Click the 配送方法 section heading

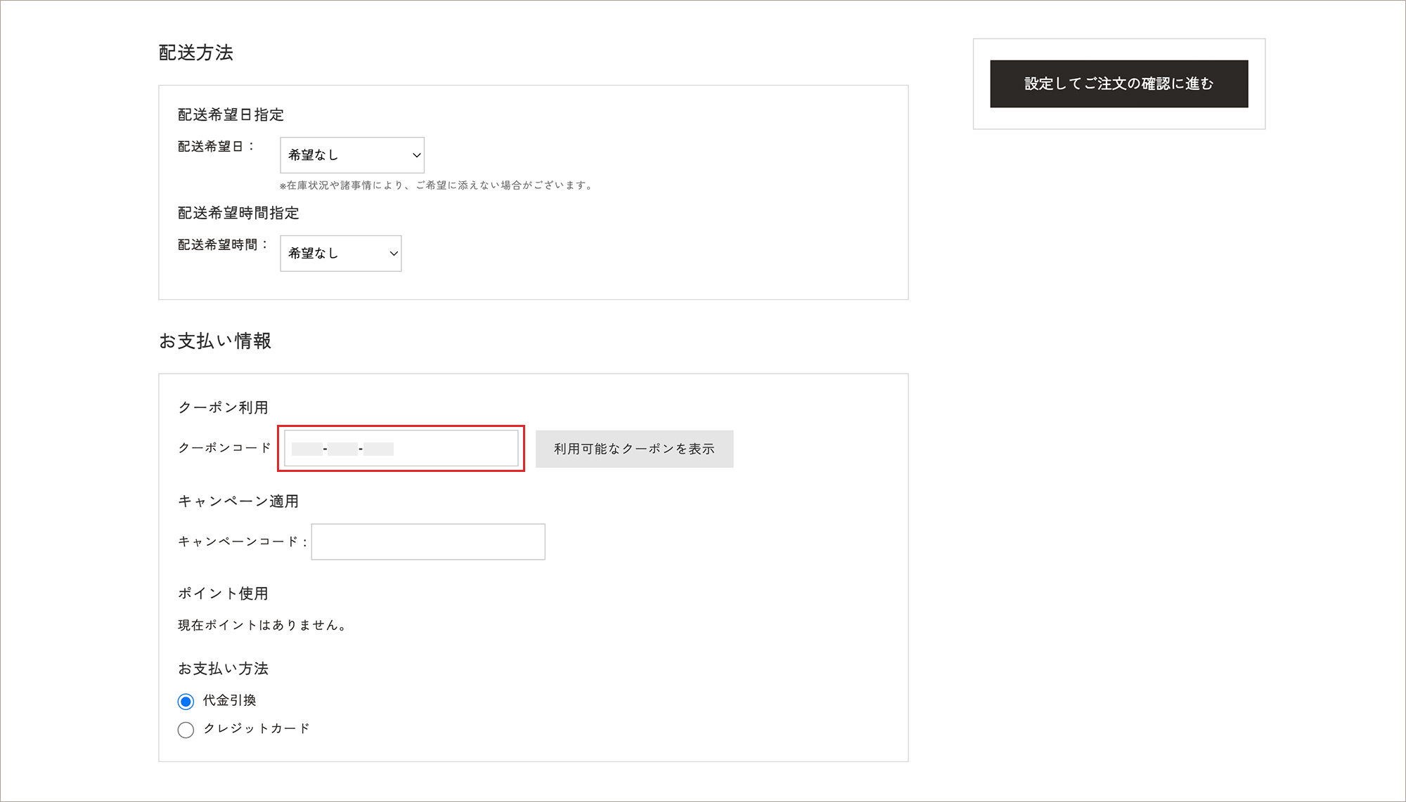coord(195,53)
